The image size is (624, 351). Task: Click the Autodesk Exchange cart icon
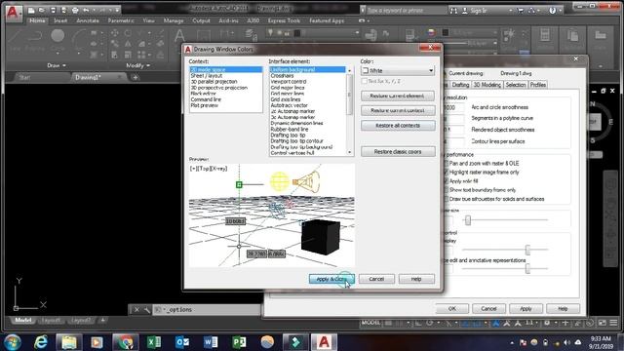[x=521, y=11]
